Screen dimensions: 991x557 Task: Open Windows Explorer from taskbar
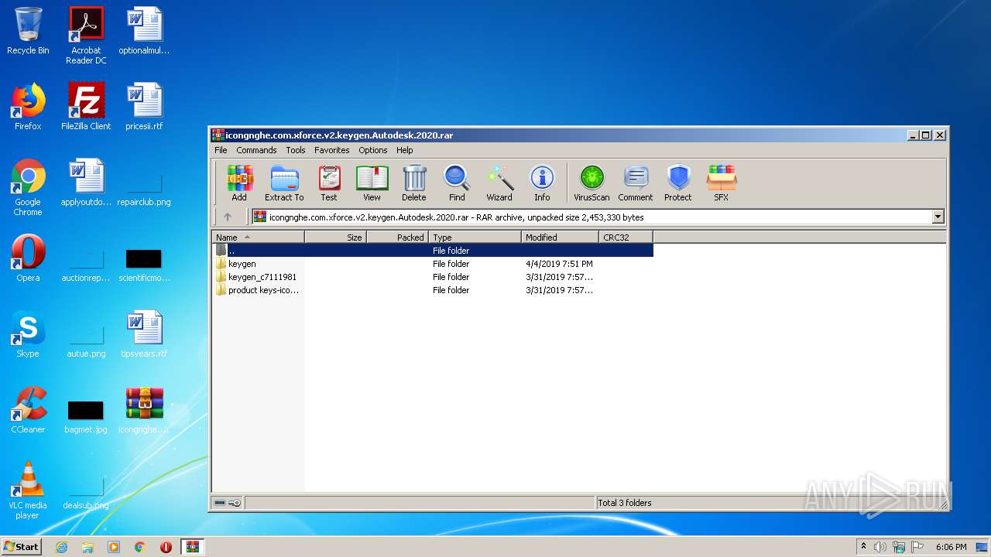point(87,547)
